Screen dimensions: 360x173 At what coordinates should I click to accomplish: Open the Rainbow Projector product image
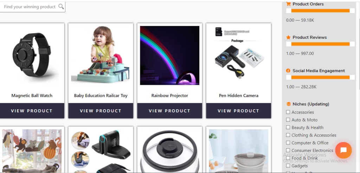[x=170, y=55]
